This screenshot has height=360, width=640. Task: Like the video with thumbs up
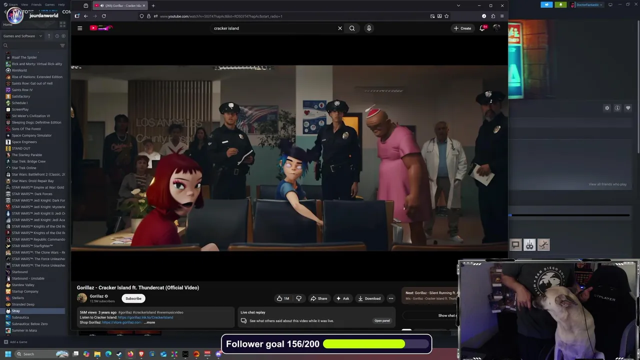coord(283,298)
